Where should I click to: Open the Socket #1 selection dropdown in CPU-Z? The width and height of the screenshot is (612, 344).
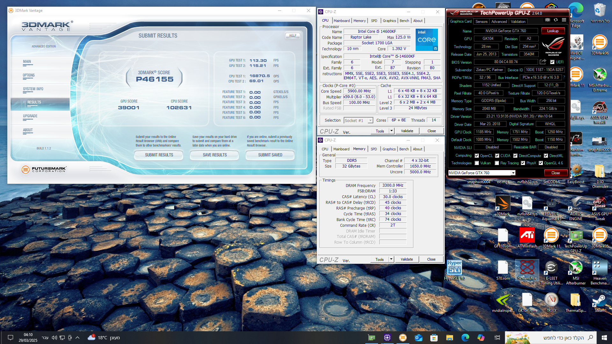point(359,120)
